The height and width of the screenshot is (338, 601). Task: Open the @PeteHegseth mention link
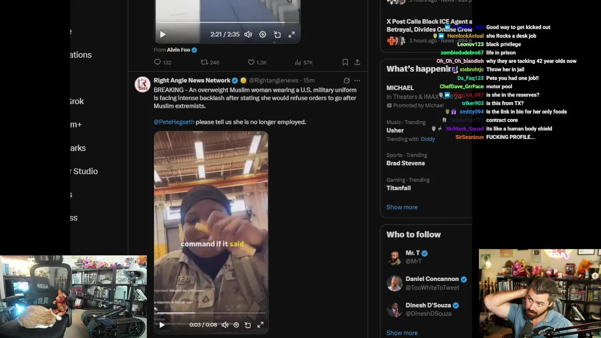[174, 122]
